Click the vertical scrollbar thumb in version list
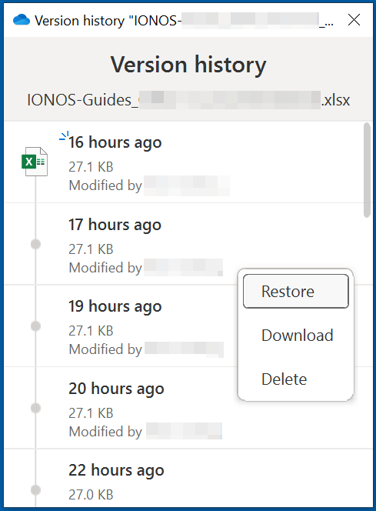 (x=367, y=170)
